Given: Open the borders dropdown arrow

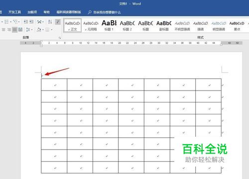Looking at the screenshot, I should (52, 30).
